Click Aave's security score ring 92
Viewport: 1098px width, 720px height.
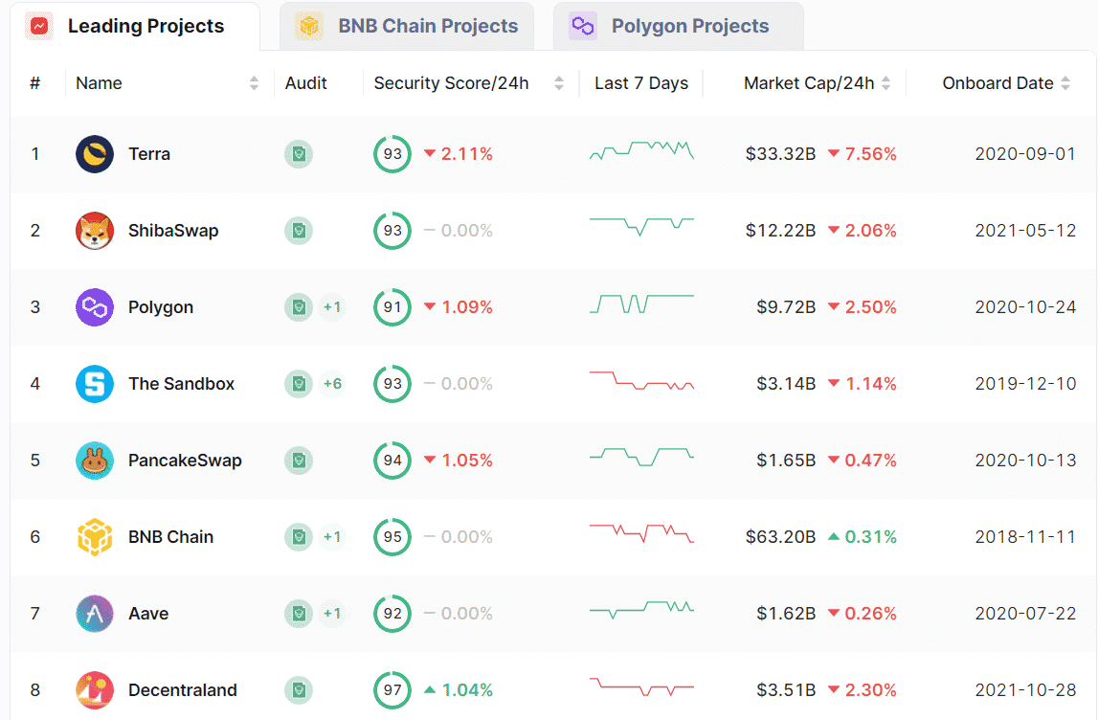[x=392, y=614]
